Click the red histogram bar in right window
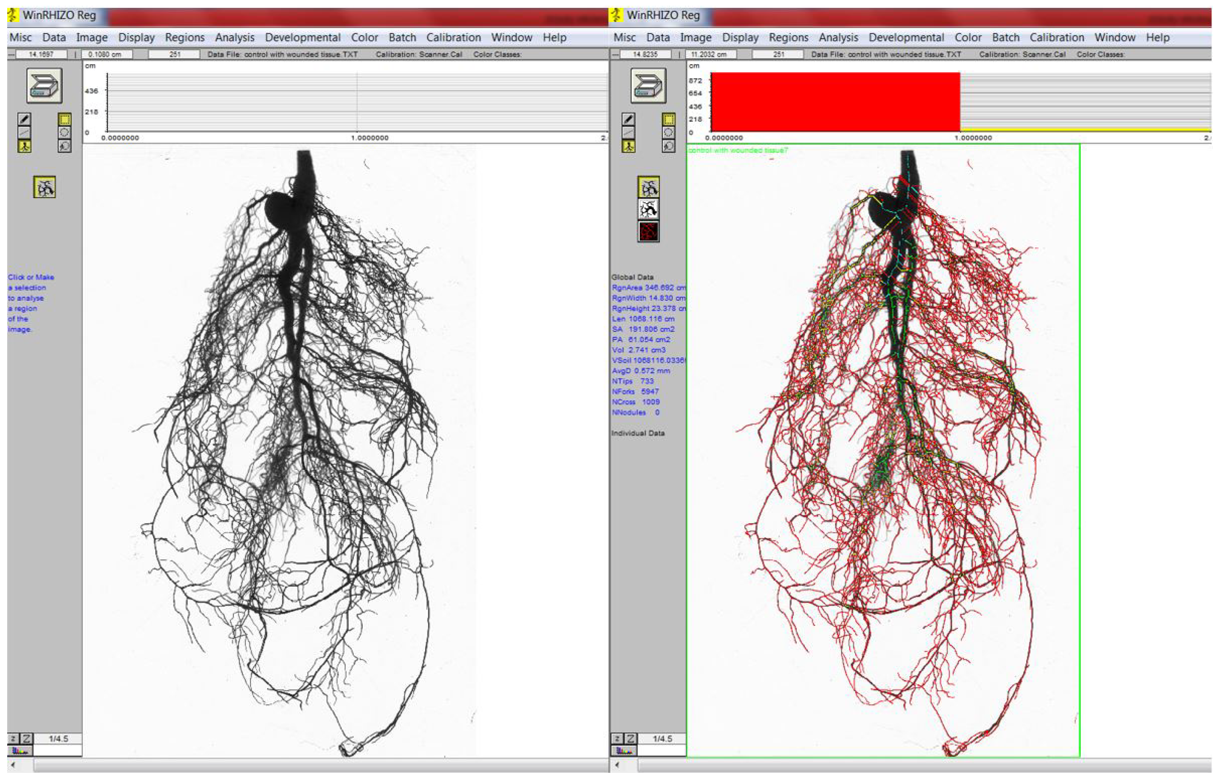The width and height of the screenshot is (1219, 783). [835, 102]
